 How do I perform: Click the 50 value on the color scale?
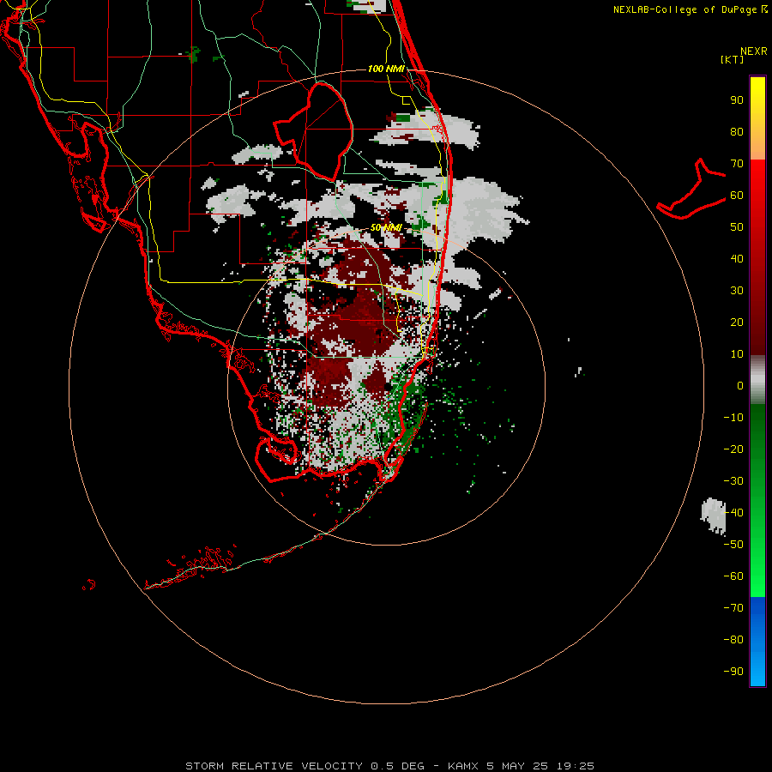click(737, 227)
